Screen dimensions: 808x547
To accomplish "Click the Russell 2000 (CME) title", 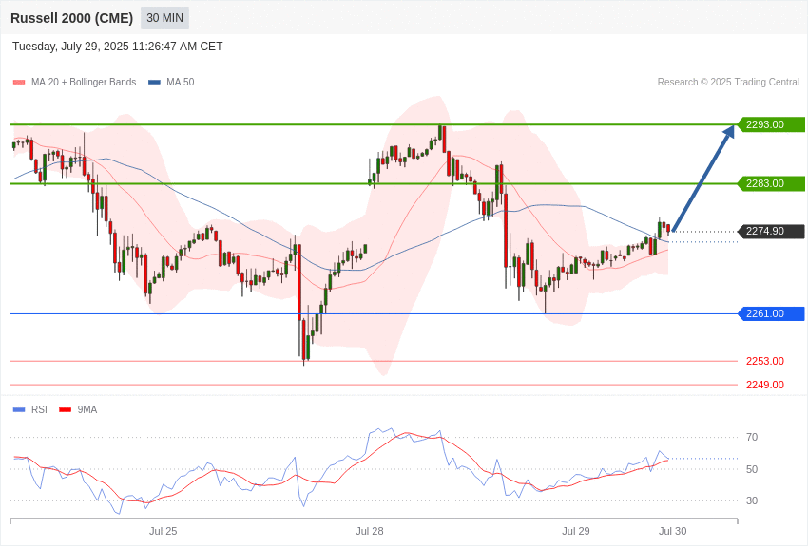I will 71,18.
